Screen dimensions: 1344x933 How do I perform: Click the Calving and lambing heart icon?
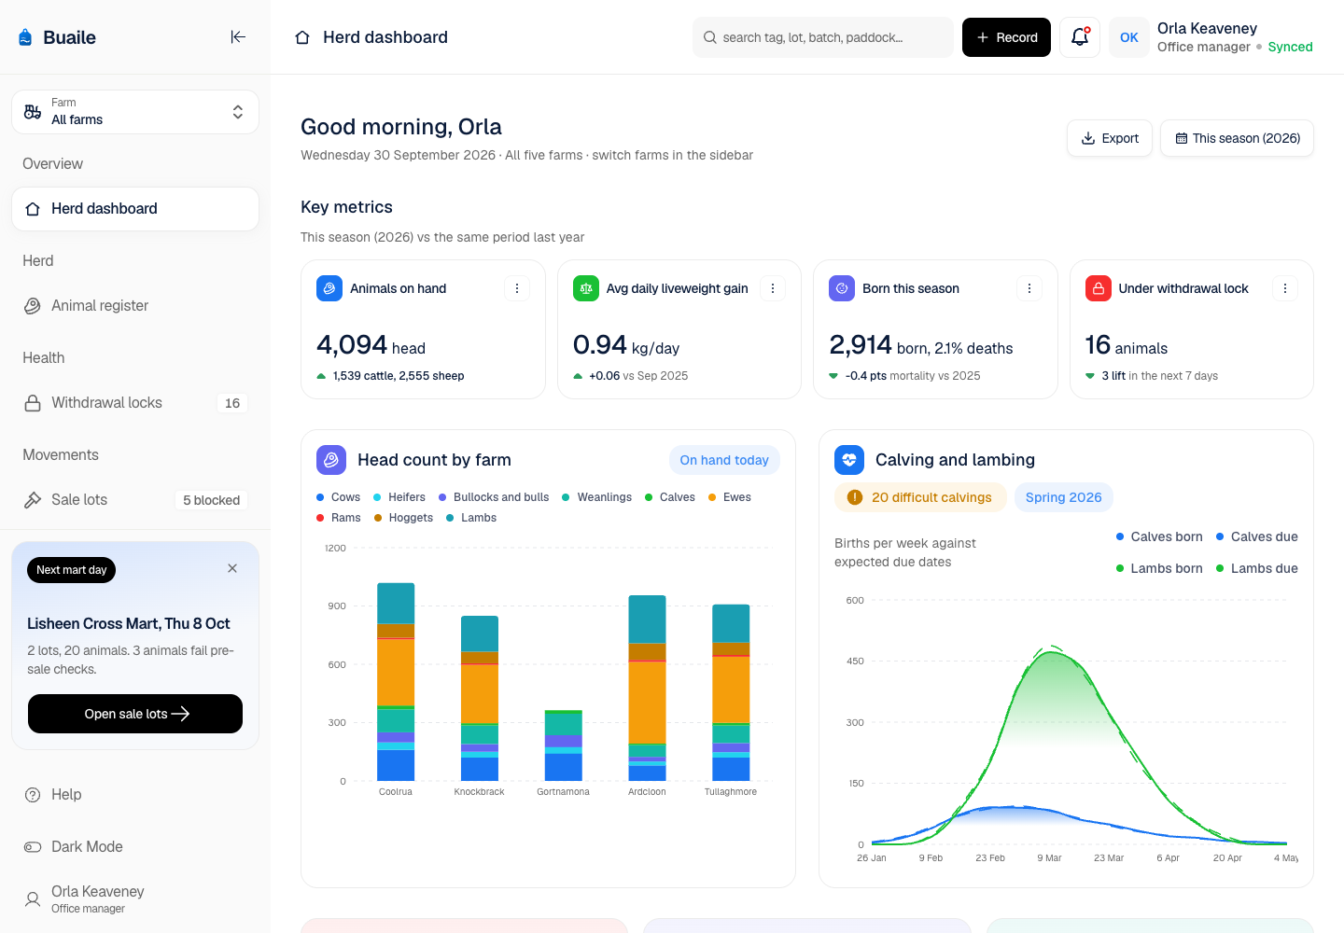tap(849, 460)
